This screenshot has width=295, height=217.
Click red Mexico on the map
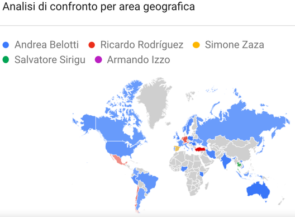[117, 159]
